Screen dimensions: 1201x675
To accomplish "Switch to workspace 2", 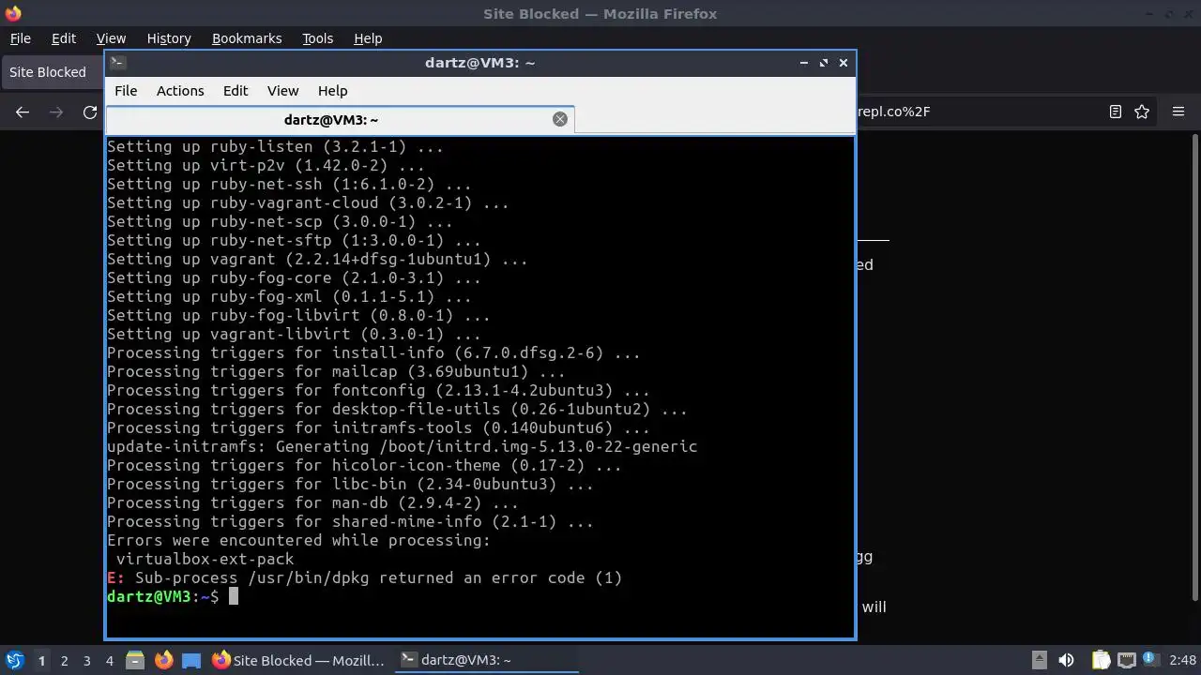I will point(64,661).
